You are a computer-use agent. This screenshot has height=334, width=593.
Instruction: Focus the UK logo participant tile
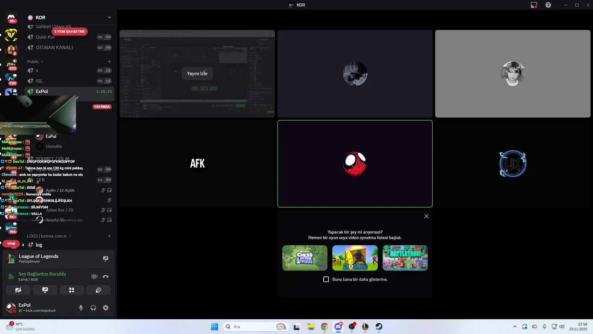pos(512,164)
